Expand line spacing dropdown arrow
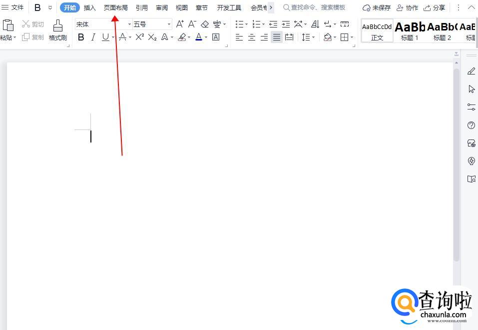 pos(313,37)
